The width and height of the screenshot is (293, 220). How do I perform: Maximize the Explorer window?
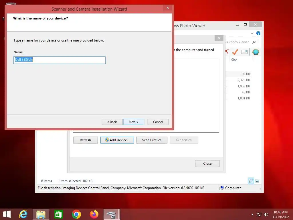(245, 25)
